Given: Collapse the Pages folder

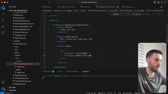Looking at the screenshot, I should pyautogui.click(x=16, y=47).
